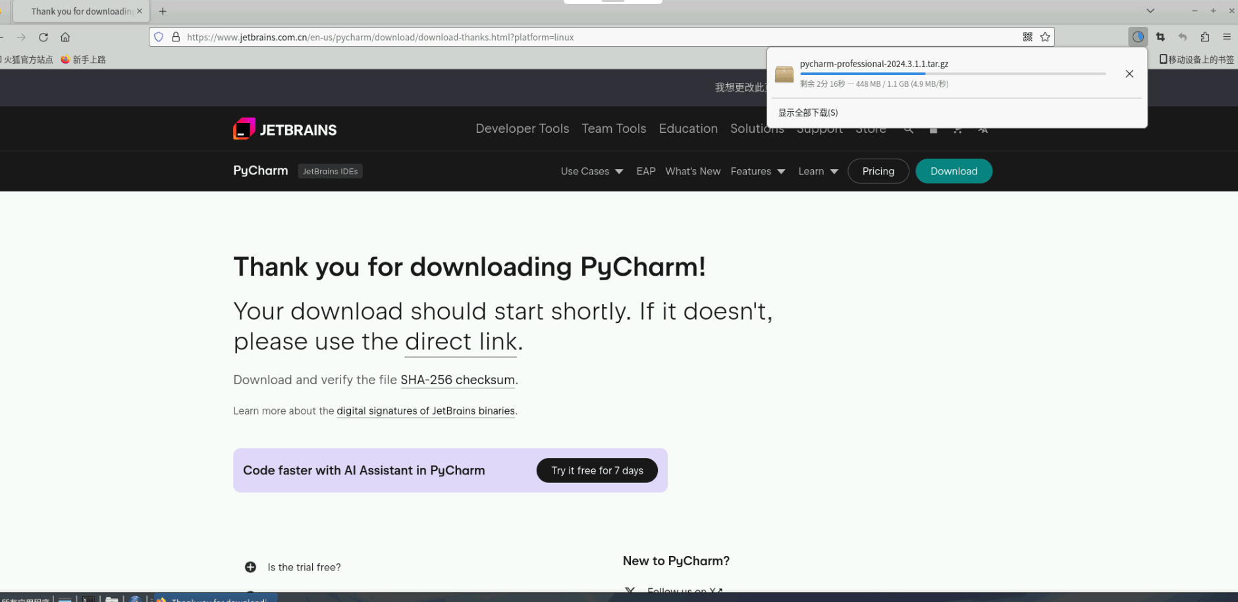1238x602 pixels.
Task: Expand the Features dropdown
Action: click(x=758, y=171)
